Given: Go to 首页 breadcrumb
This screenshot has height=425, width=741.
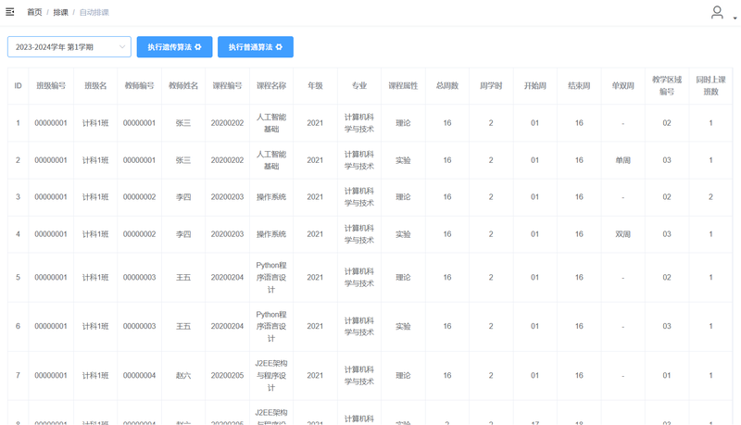Looking at the screenshot, I should 34,12.
